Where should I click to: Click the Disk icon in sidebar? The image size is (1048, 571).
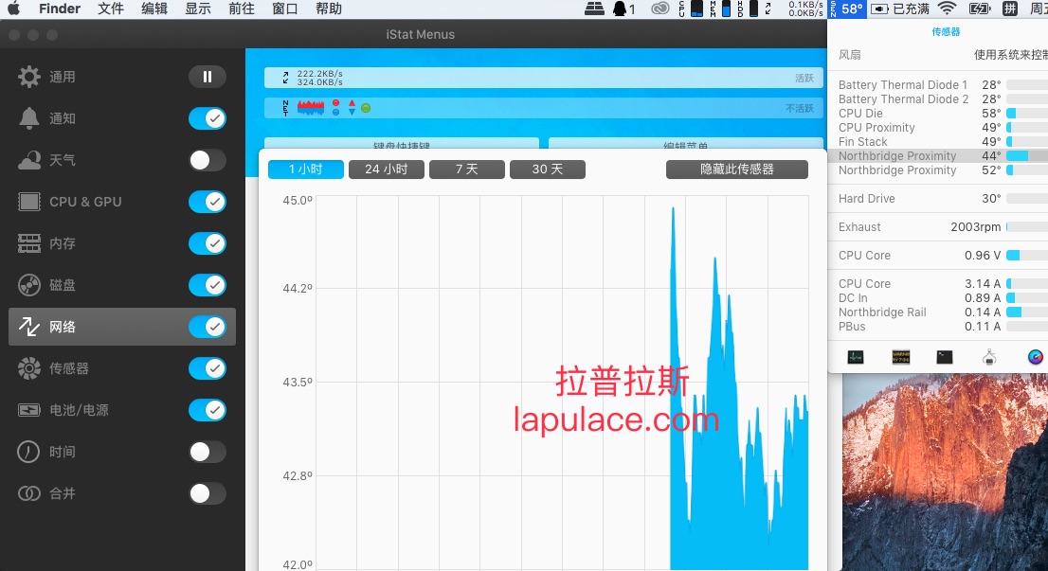tap(28, 285)
